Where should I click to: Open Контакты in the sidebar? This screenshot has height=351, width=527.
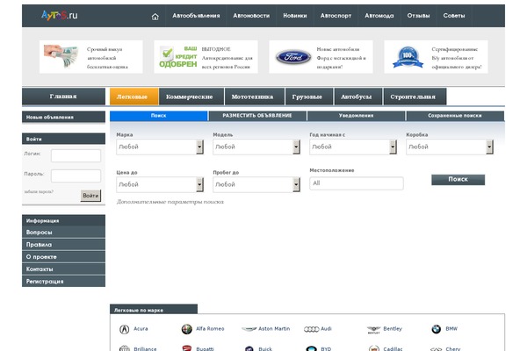(63, 269)
